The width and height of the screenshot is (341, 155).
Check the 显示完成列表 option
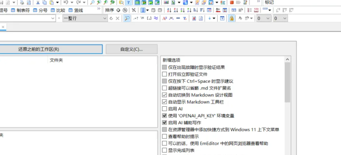[x=164, y=150]
